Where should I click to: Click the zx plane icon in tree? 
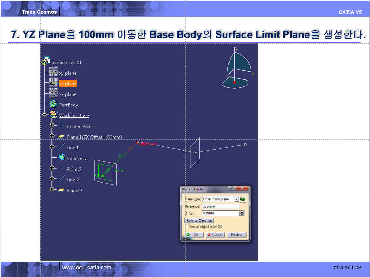pyautogui.click(x=54, y=93)
